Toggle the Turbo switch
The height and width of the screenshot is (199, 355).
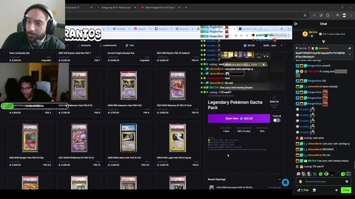coord(277,120)
